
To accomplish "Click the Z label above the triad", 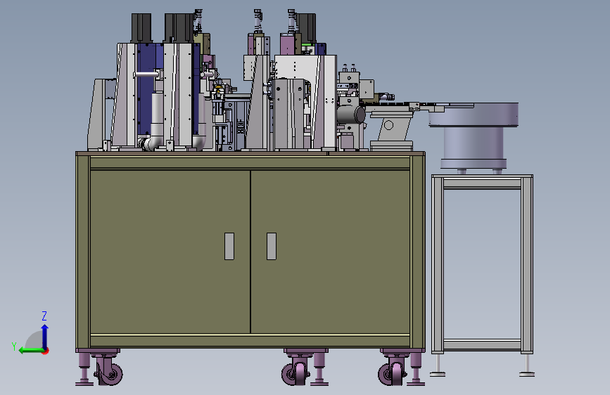I will (44, 316).
